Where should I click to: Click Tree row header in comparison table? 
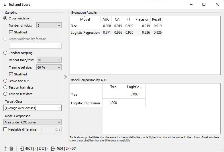click(86, 94)
